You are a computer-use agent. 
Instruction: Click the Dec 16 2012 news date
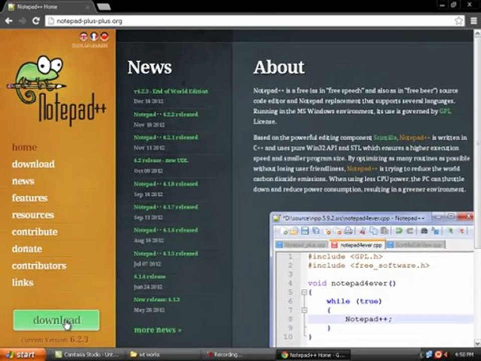point(148,101)
